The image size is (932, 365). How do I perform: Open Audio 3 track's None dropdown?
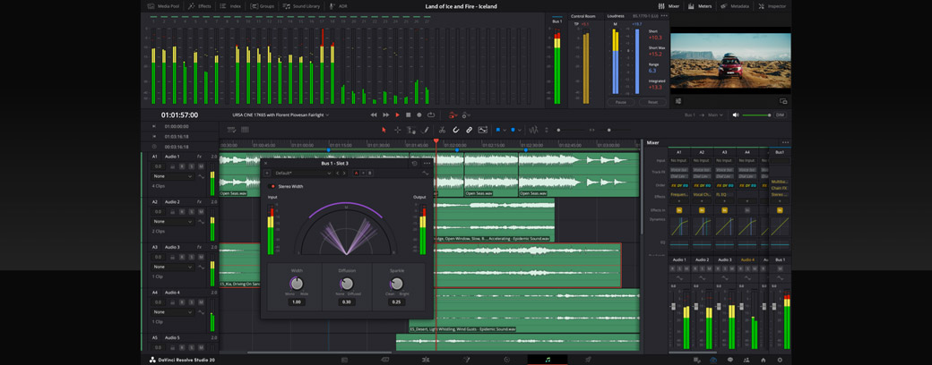[172, 267]
